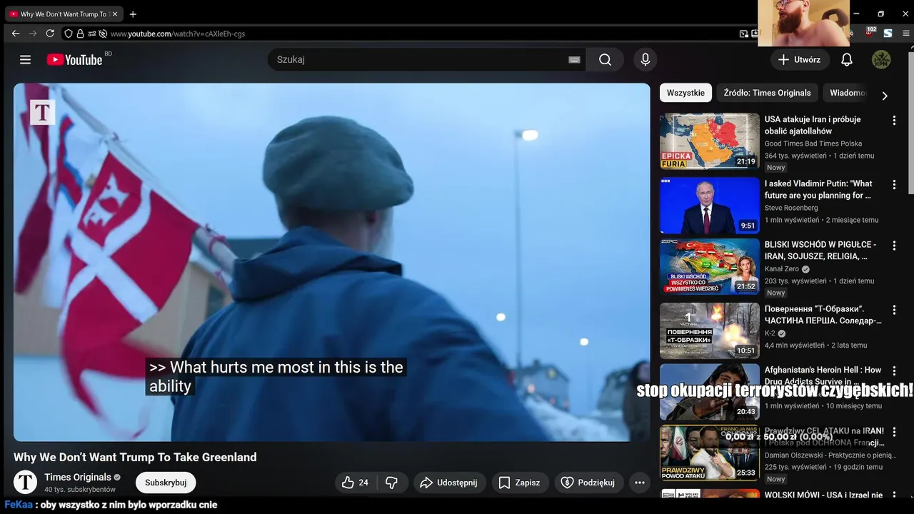Open the account avatar menu

[881, 60]
